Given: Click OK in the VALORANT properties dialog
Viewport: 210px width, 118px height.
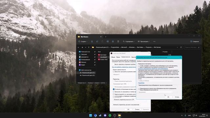Looking at the screenshot, I should [128, 109].
